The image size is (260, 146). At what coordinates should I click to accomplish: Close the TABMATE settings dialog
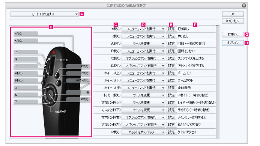tap(244, 6)
